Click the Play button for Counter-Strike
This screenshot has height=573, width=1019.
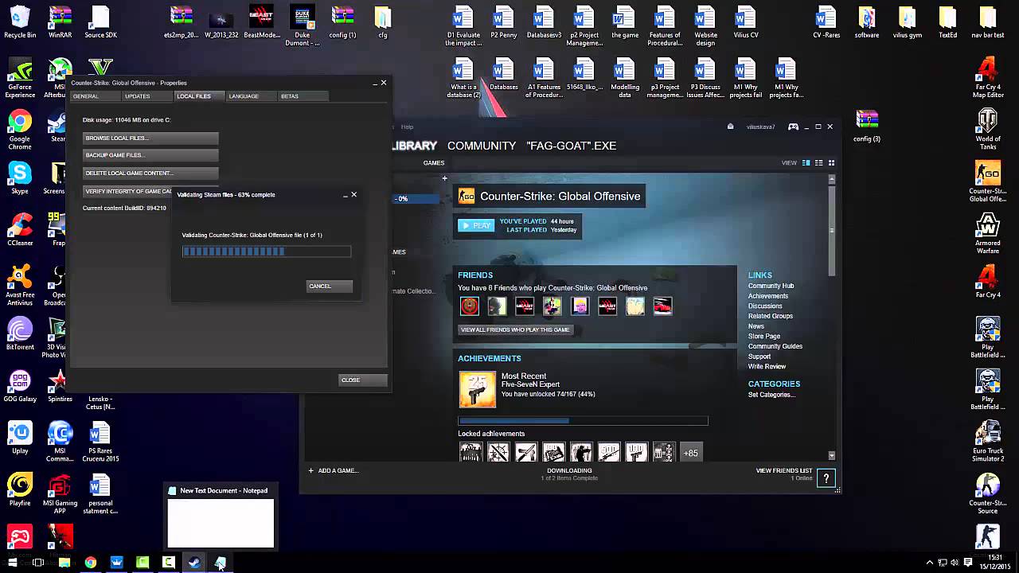pos(475,225)
